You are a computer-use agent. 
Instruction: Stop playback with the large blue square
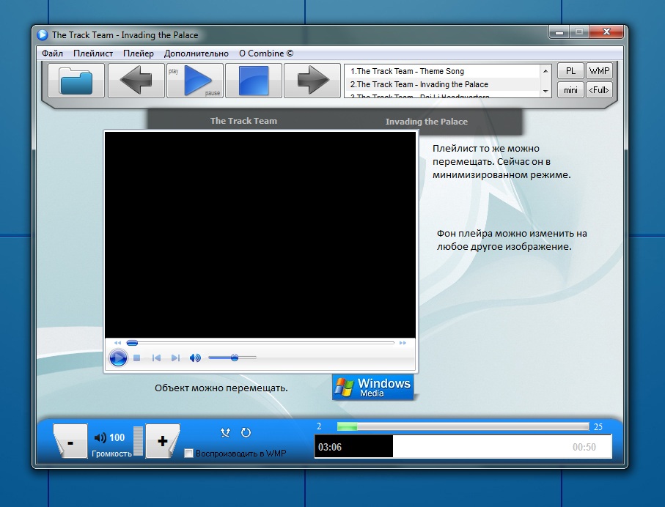pos(254,81)
